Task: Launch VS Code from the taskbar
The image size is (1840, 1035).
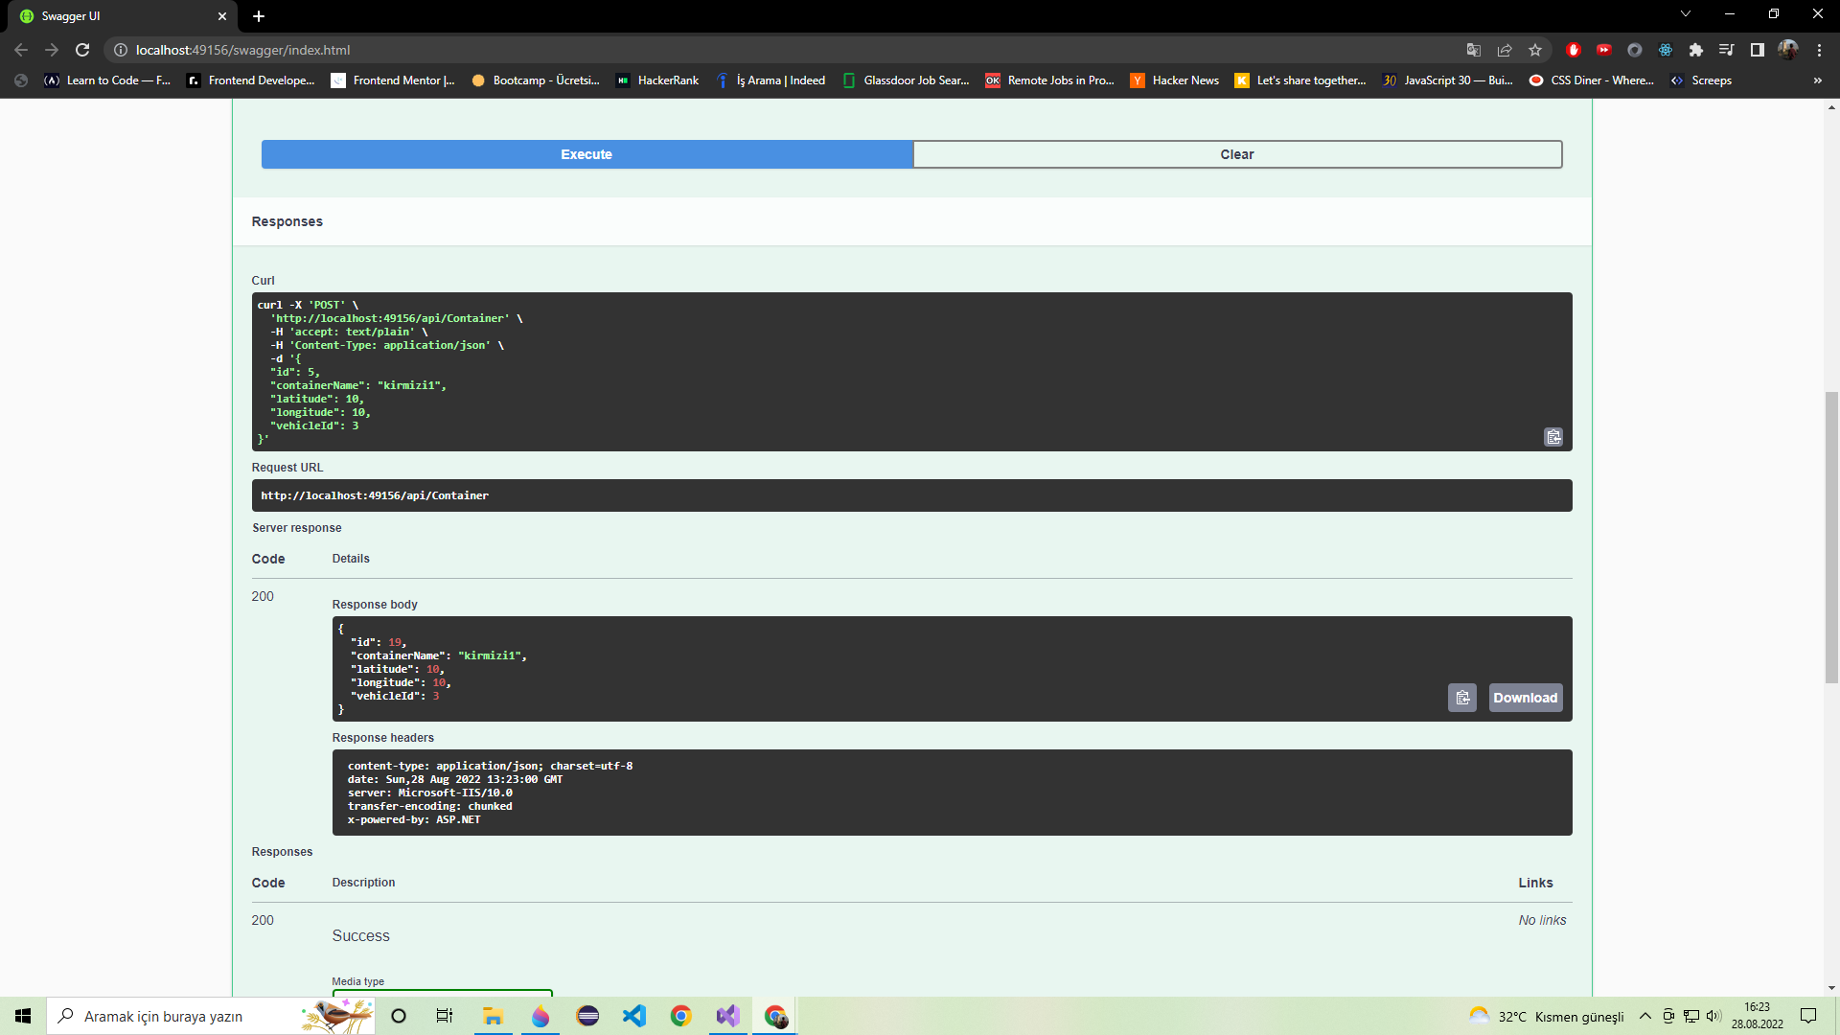Action: [634, 1016]
